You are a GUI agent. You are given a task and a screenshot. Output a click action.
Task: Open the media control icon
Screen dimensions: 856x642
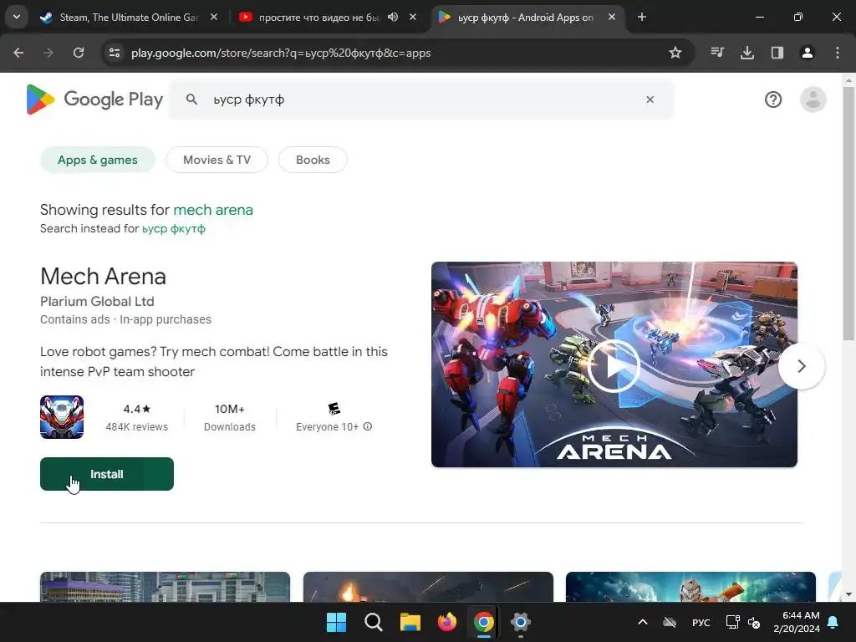pos(717,53)
